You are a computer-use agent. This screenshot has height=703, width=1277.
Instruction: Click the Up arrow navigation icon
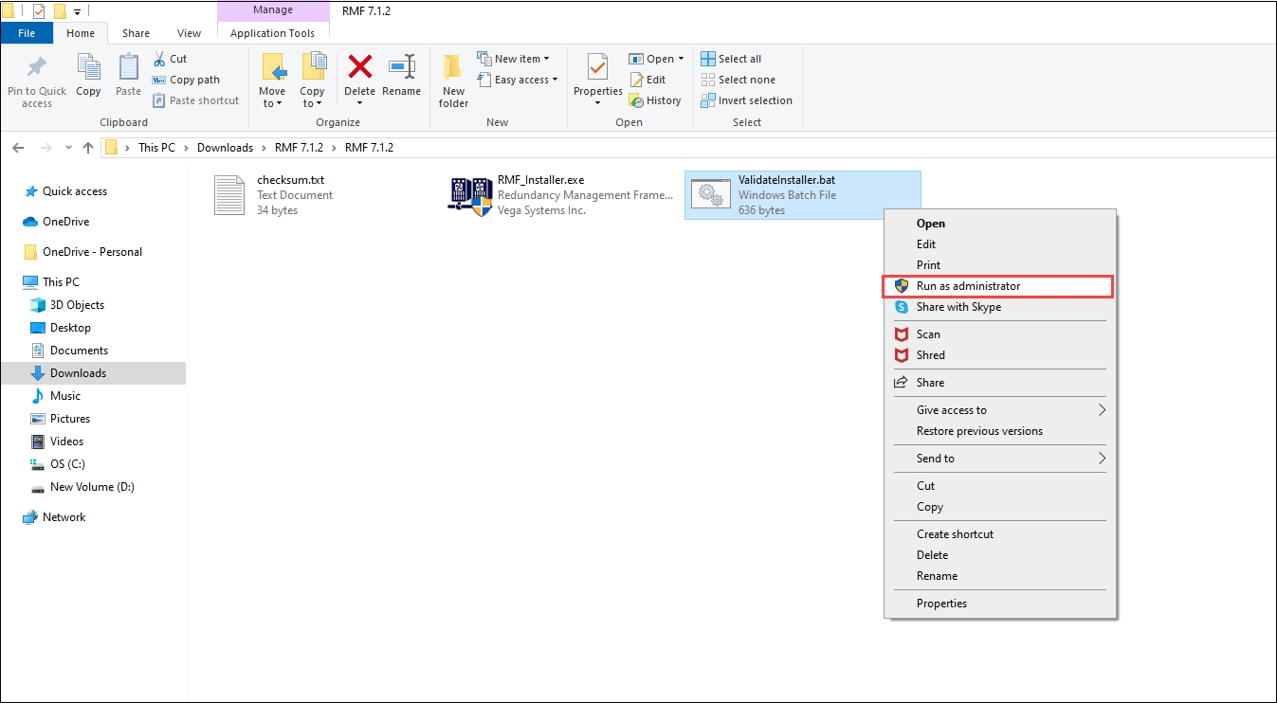[88, 148]
